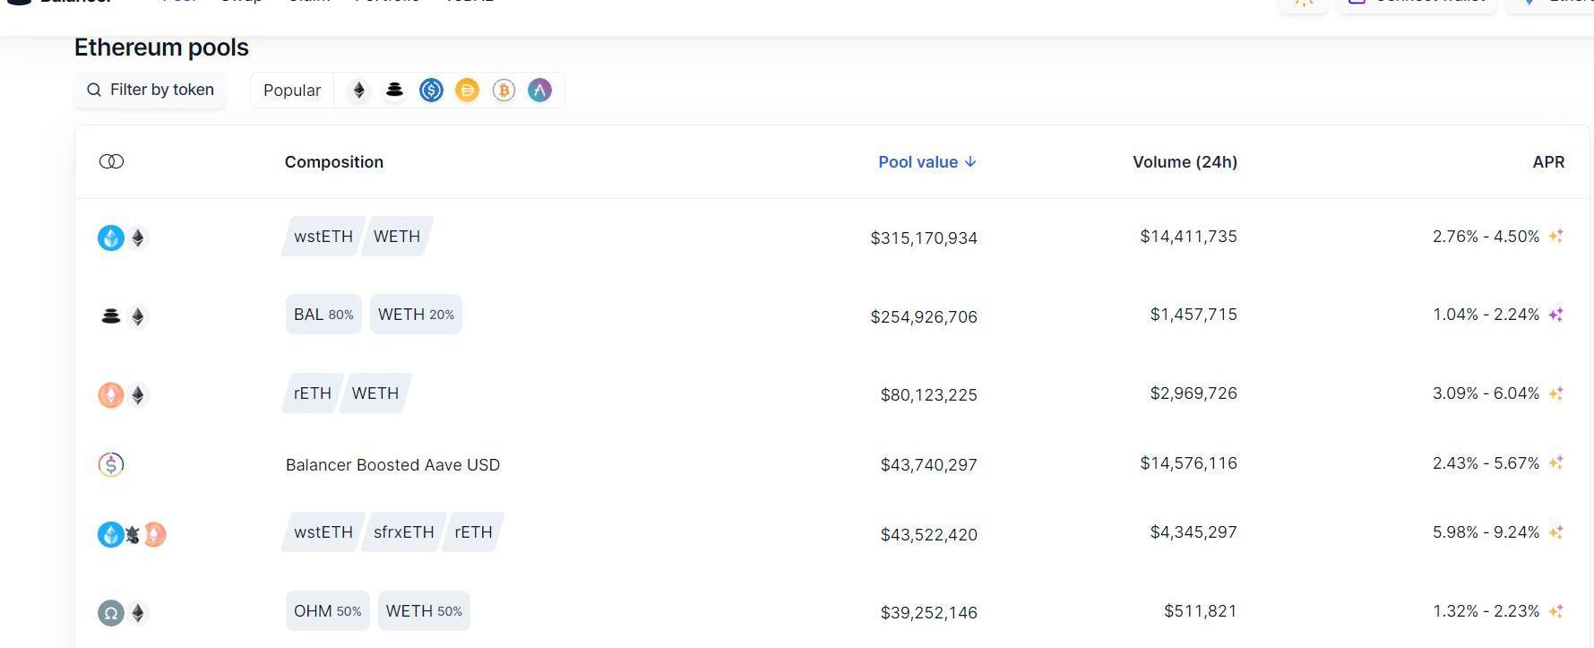
Task: Click the Composition column header
Action: 333,162
